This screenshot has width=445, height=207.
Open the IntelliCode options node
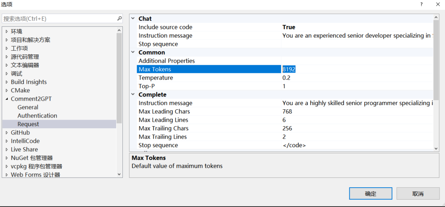[x=25, y=141]
